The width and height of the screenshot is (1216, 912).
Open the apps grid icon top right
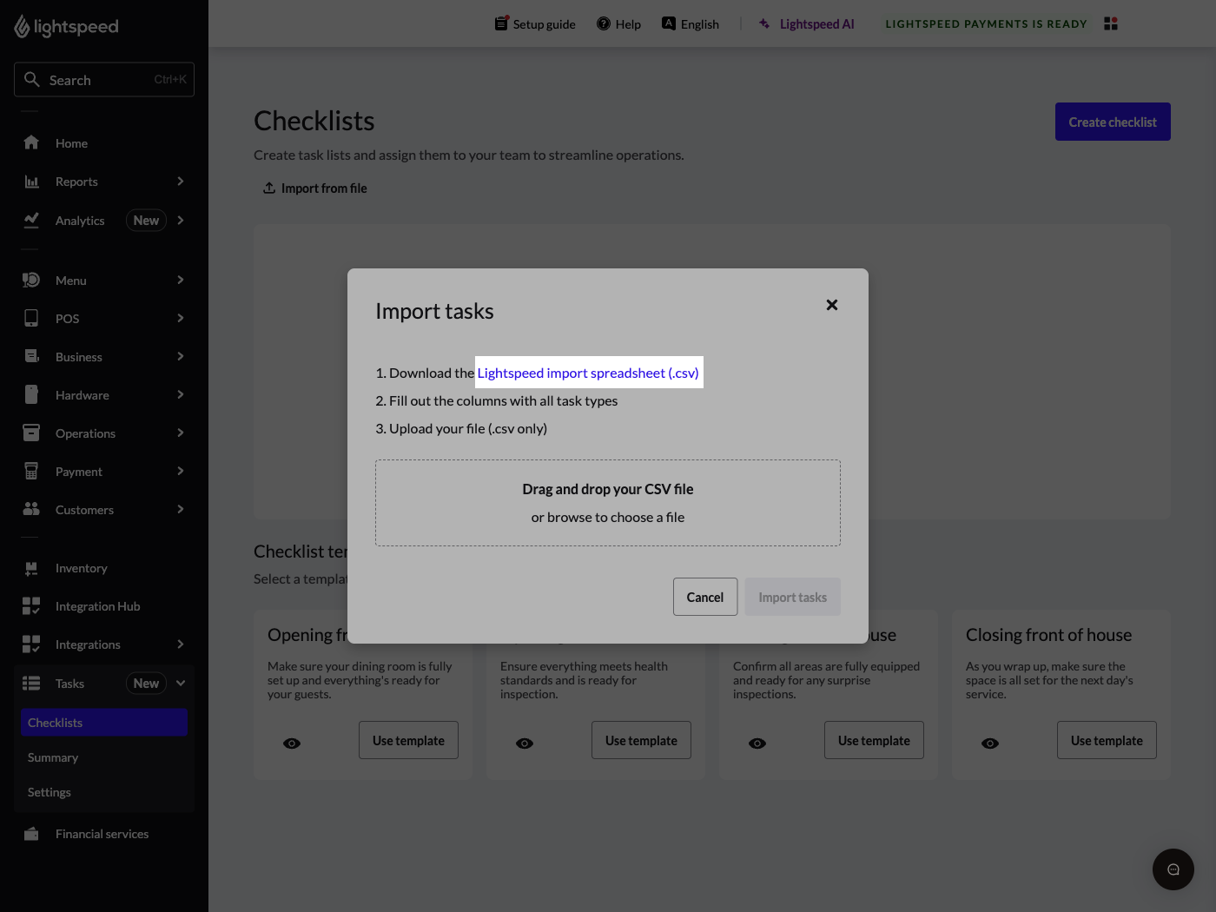tap(1110, 23)
